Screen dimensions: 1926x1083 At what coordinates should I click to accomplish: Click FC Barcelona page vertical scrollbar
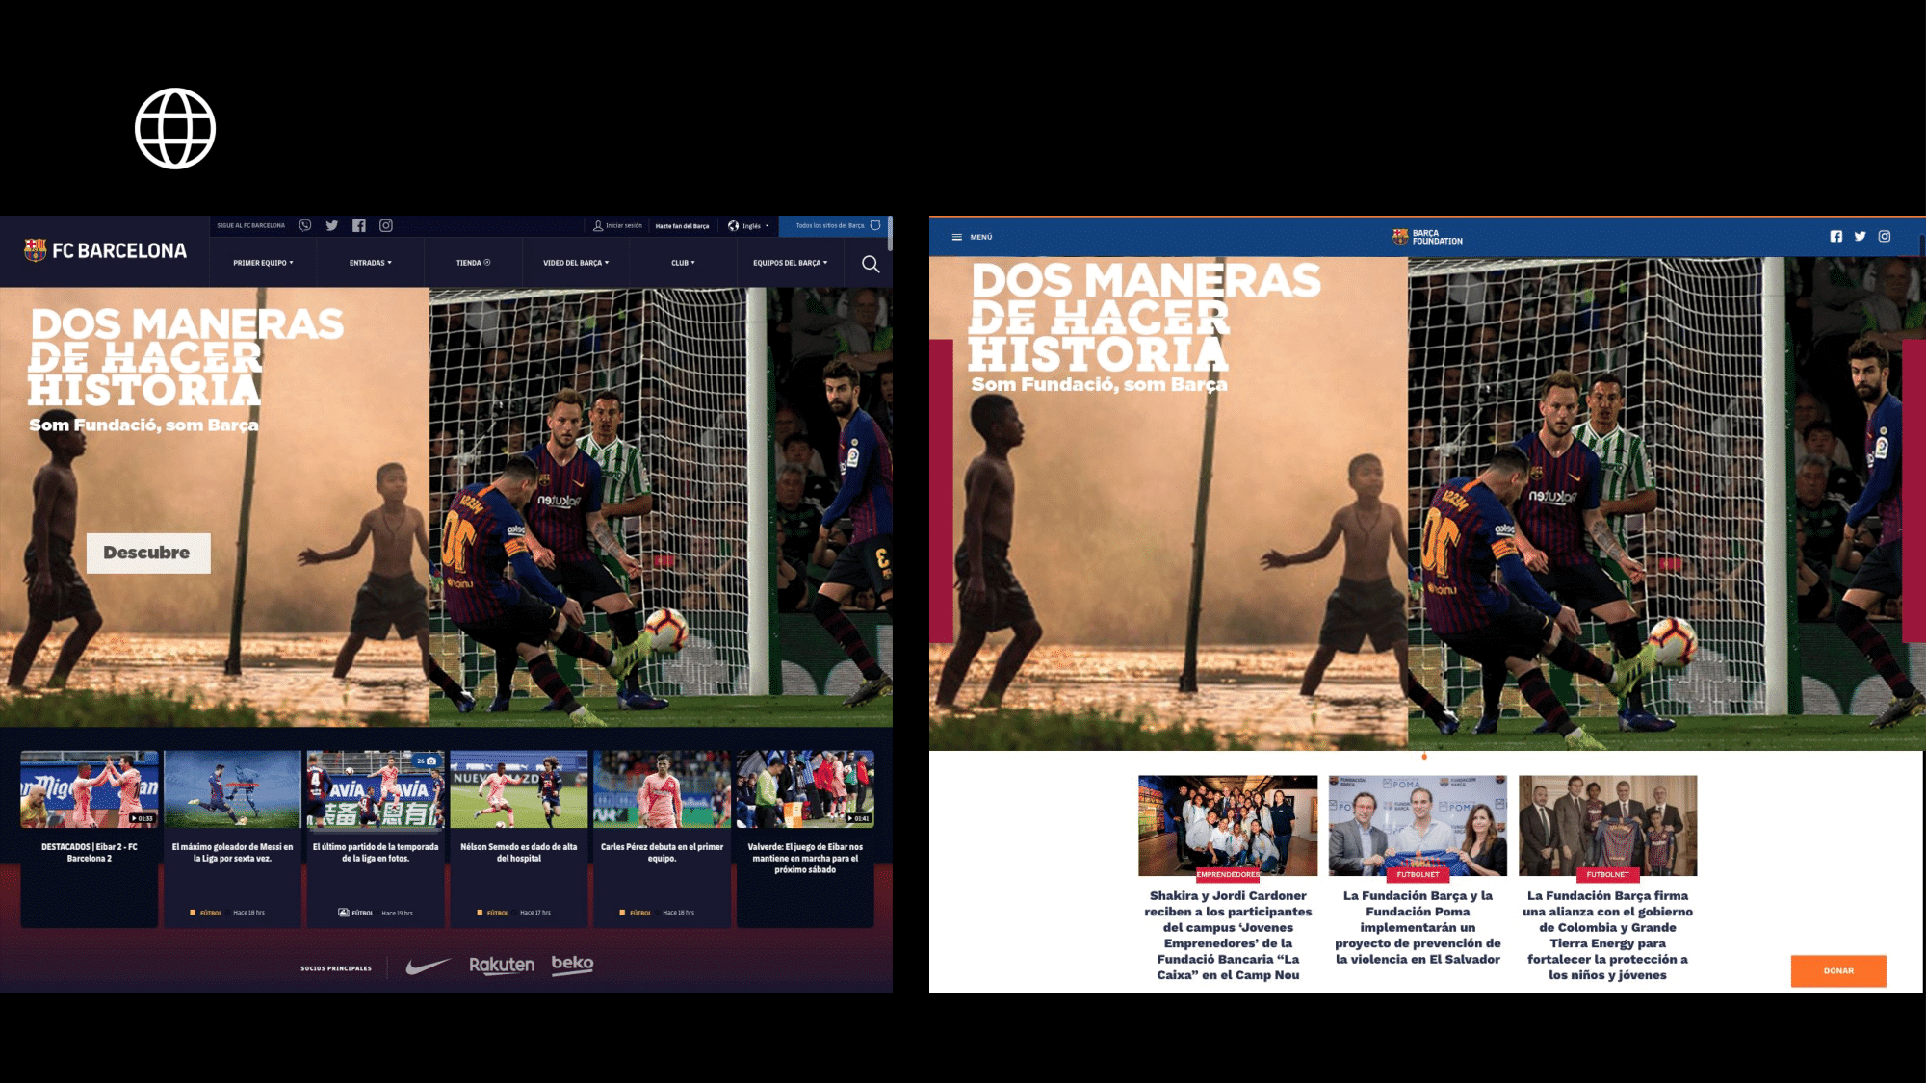coord(889,233)
